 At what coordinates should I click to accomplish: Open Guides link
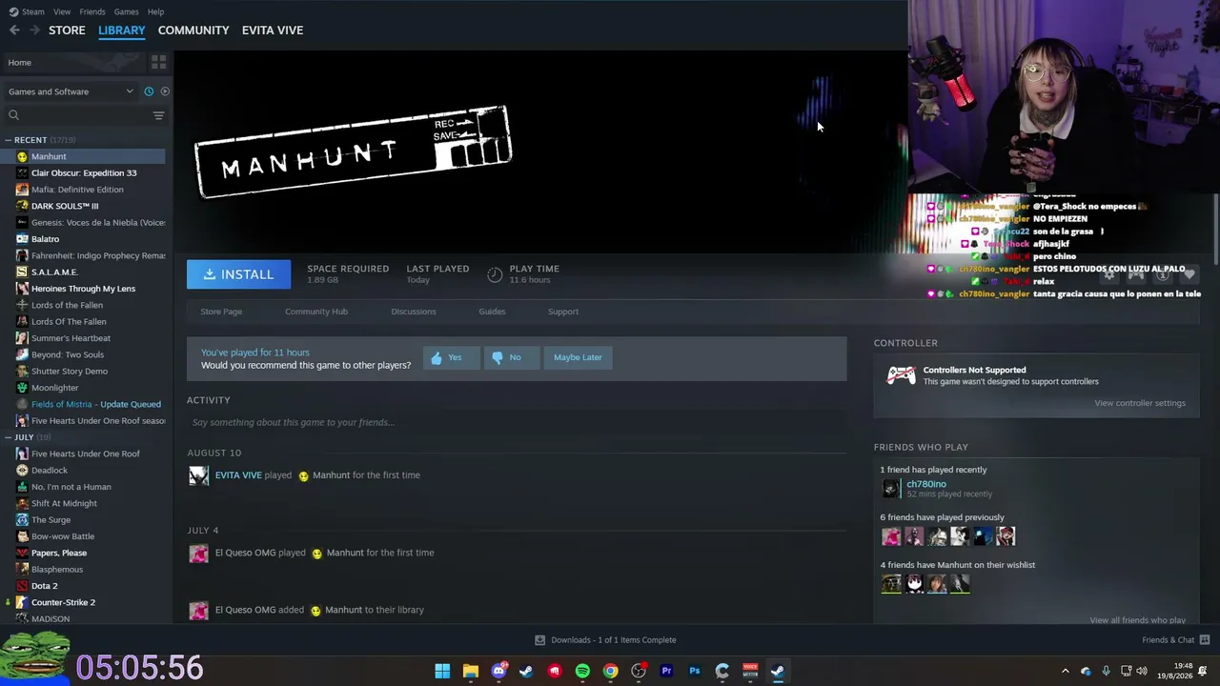coord(492,312)
